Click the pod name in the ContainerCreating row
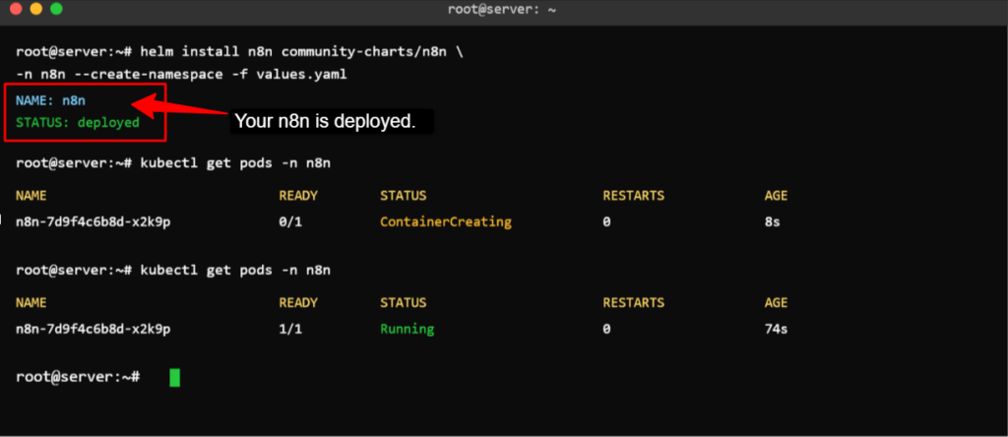The image size is (1008, 437). [x=94, y=222]
